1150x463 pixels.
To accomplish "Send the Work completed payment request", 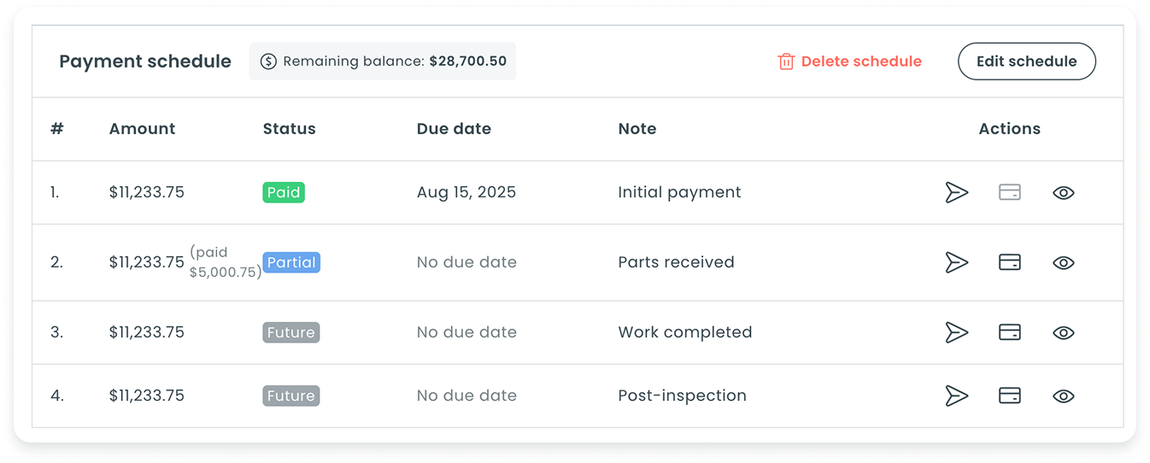I will point(957,332).
